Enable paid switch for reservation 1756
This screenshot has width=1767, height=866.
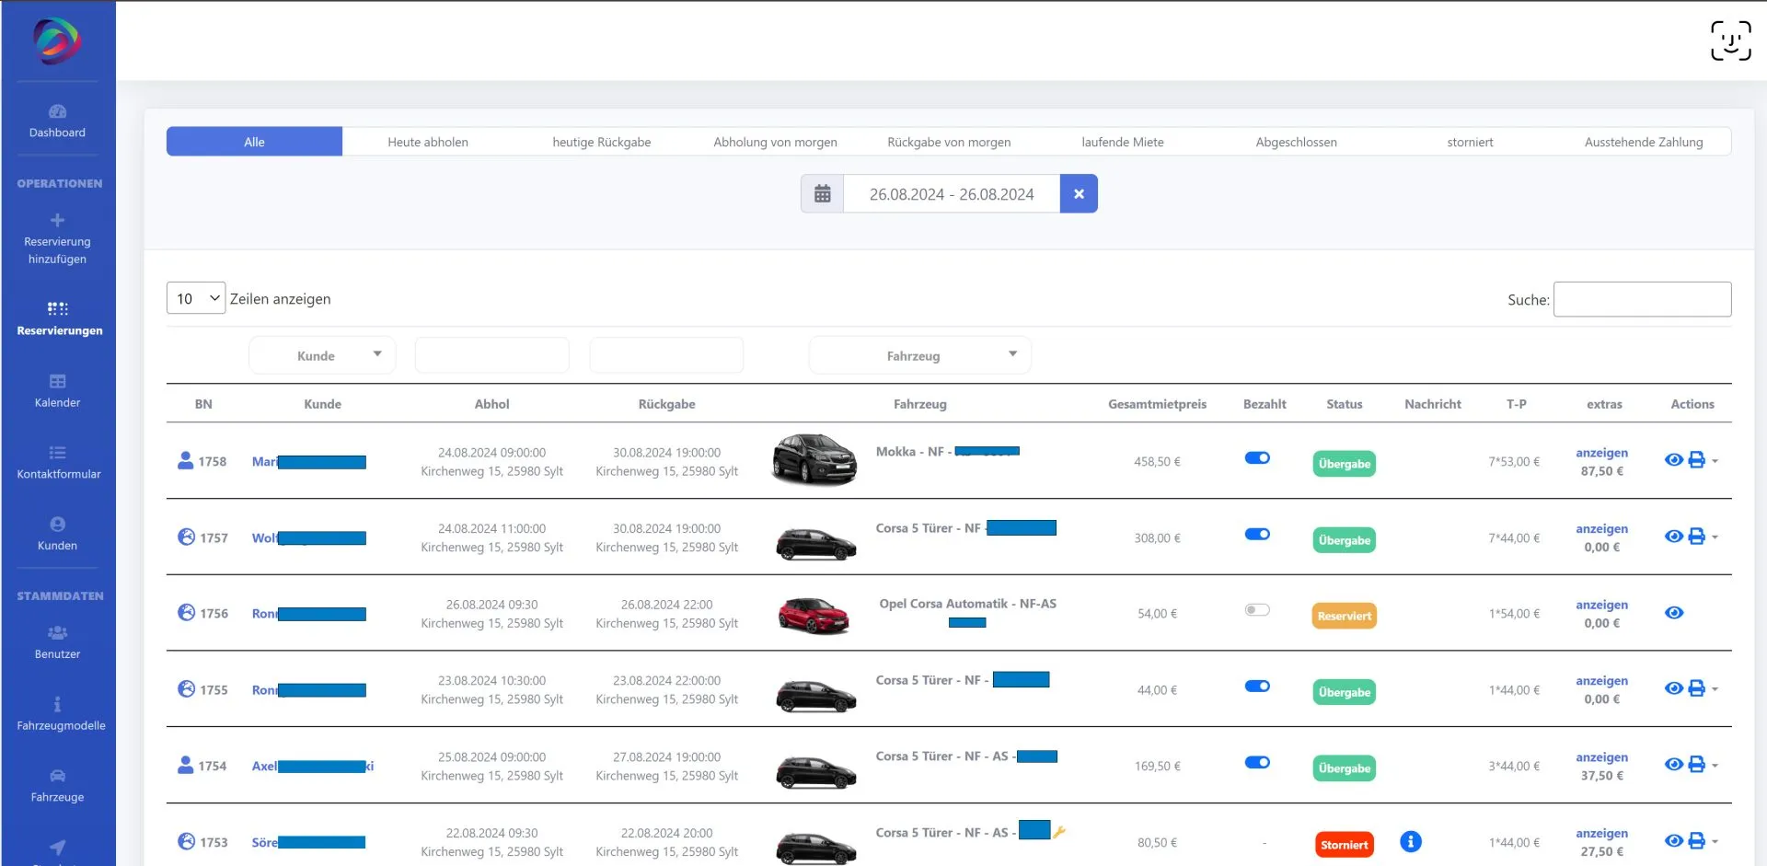1257,610
